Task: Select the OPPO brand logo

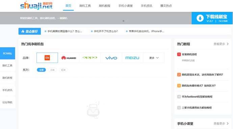Action: click(x=90, y=58)
